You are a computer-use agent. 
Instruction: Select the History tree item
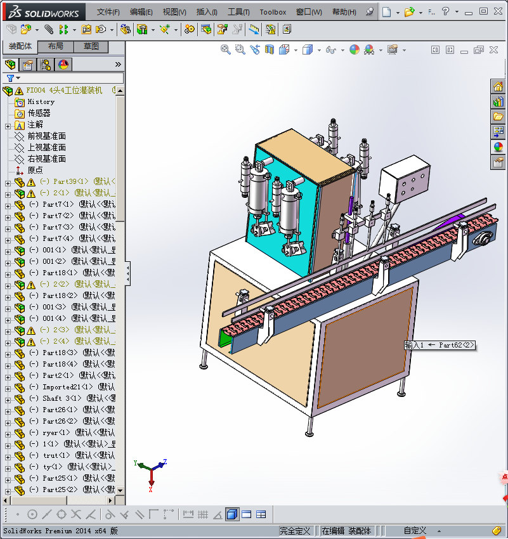tap(41, 101)
